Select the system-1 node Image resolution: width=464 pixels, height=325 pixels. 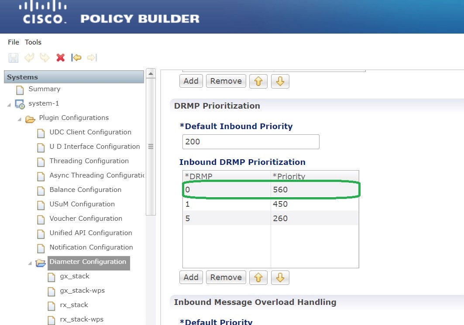(44, 103)
